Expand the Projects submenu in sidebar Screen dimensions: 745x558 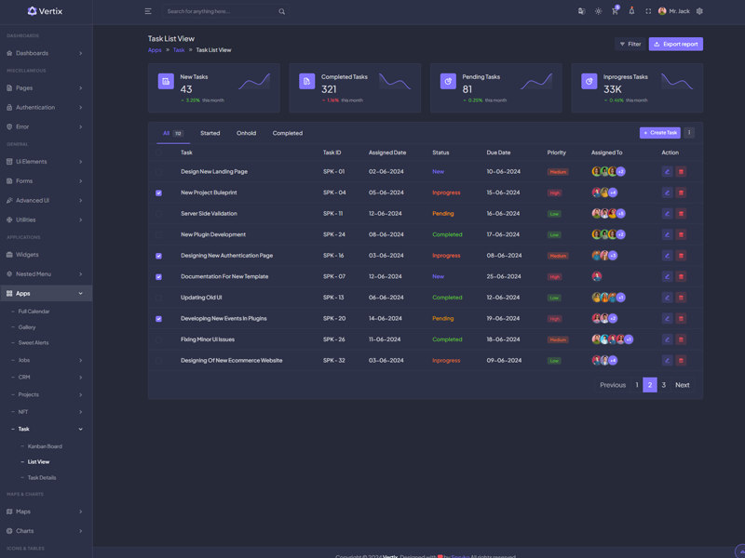(46, 394)
